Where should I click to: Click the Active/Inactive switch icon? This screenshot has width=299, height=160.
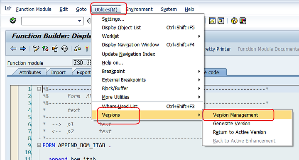pos(45,49)
